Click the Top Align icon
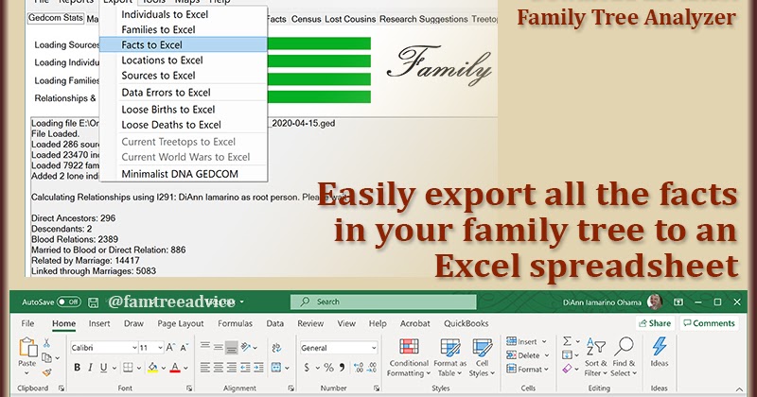This screenshot has width=757, height=397. (x=205, y=347)
